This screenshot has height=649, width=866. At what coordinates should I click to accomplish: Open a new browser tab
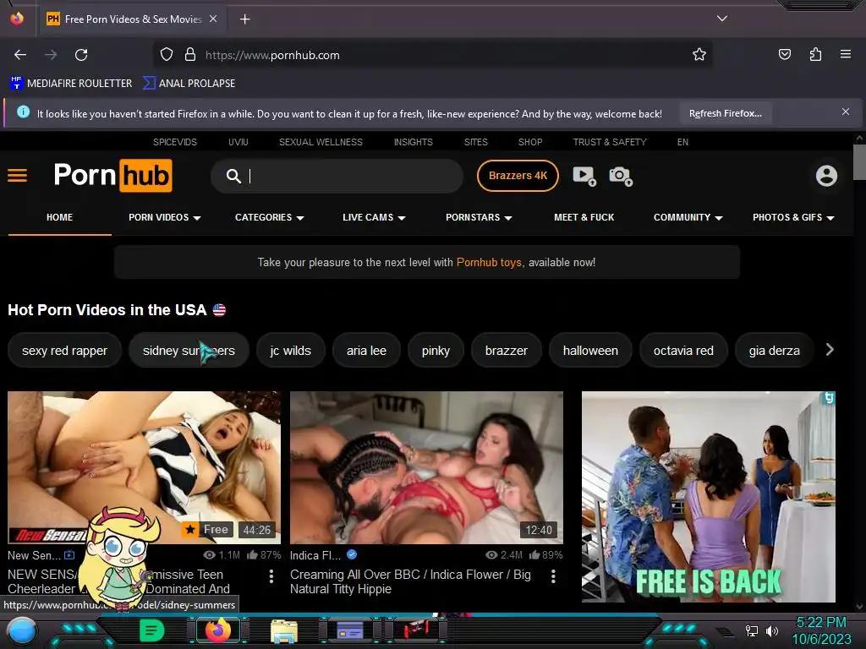click(x=244, y=19)
